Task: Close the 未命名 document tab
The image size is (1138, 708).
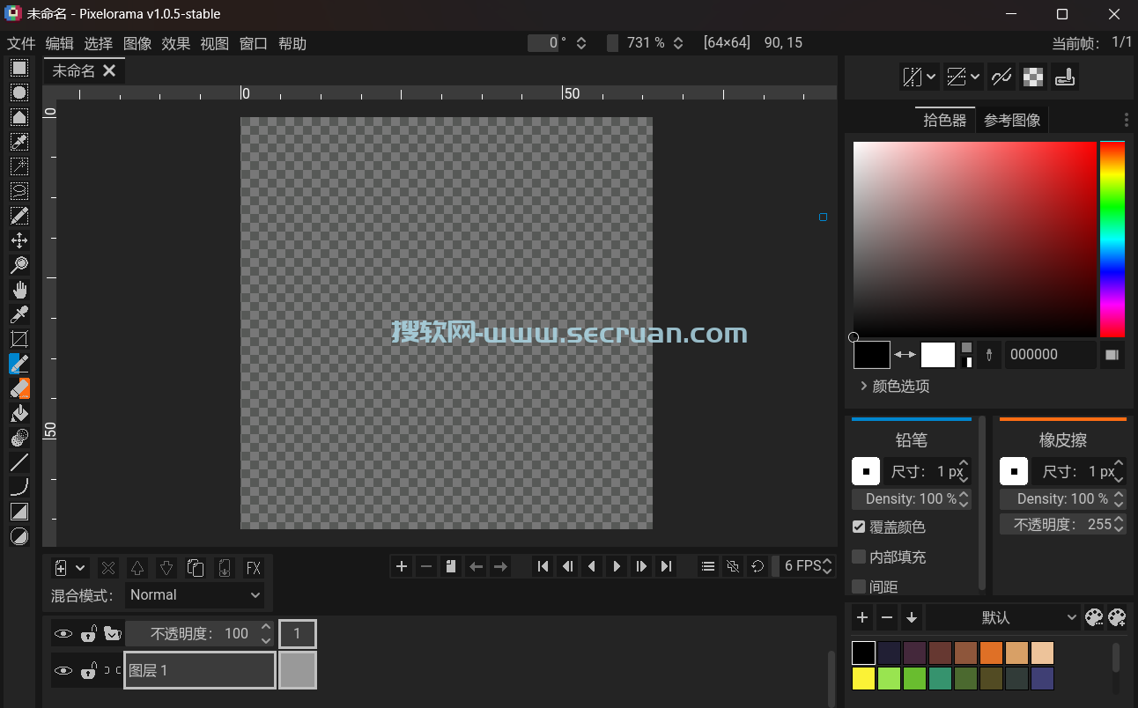Action: coord(109,70)
